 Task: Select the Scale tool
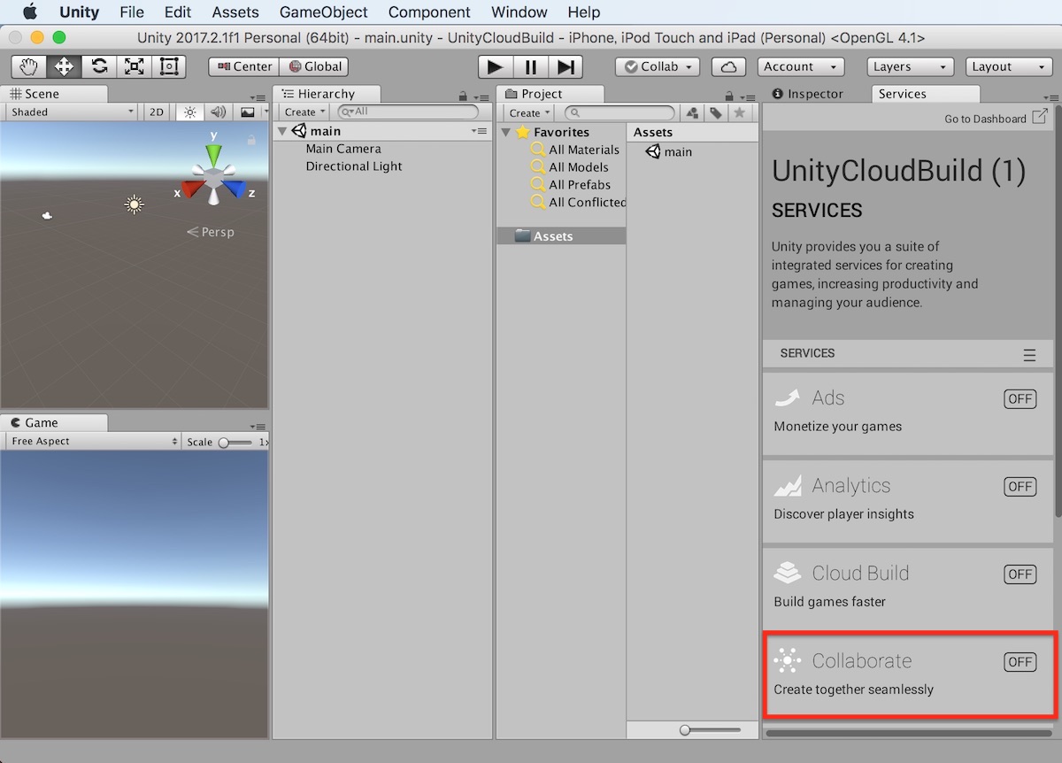tap(134, 66)
